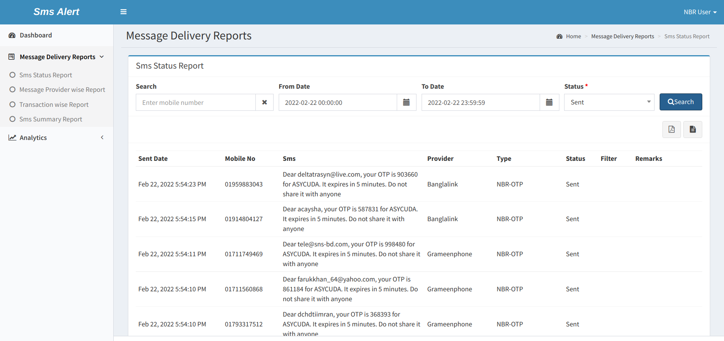Viewport: 724px width, 341px height.
Task: Click sent date Feb 22, 2022 5:54:11 PM
Action: point(172,254)
